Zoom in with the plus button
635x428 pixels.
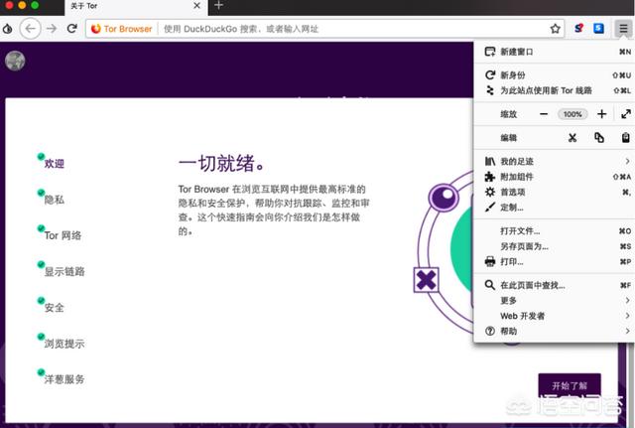pos(602,114)
